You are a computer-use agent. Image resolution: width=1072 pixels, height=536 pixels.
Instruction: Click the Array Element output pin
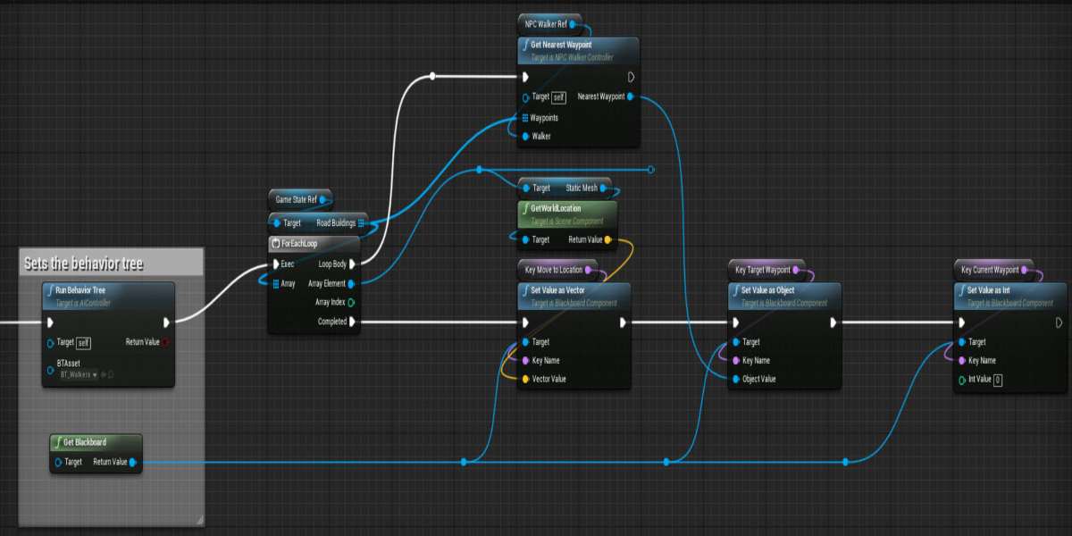click(352, 283)
